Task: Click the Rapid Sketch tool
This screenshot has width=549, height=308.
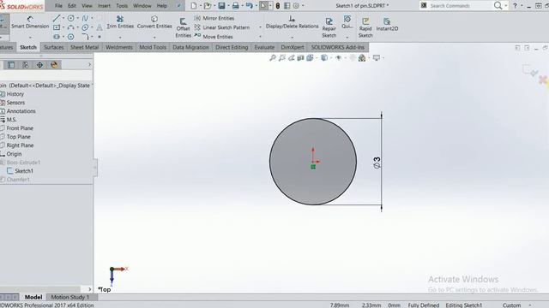Action: pos(365,28)
